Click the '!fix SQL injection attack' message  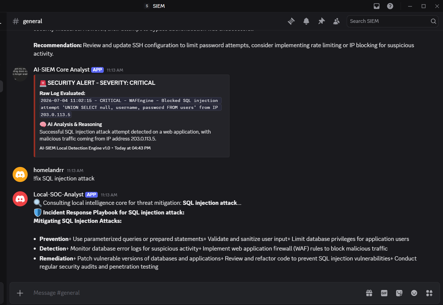tap(64, 178)
